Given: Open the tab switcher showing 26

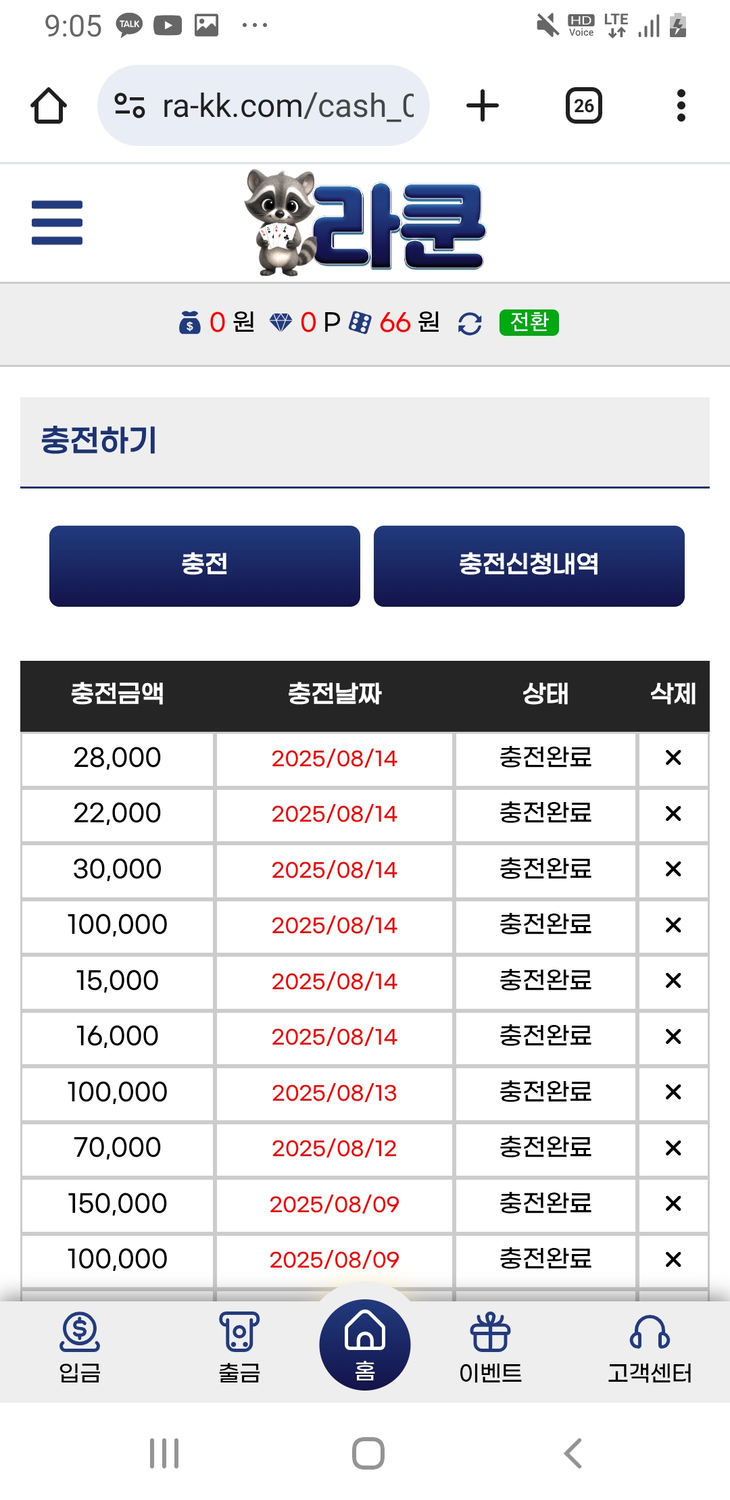Looking at the screenshot, I should point(584,105).
